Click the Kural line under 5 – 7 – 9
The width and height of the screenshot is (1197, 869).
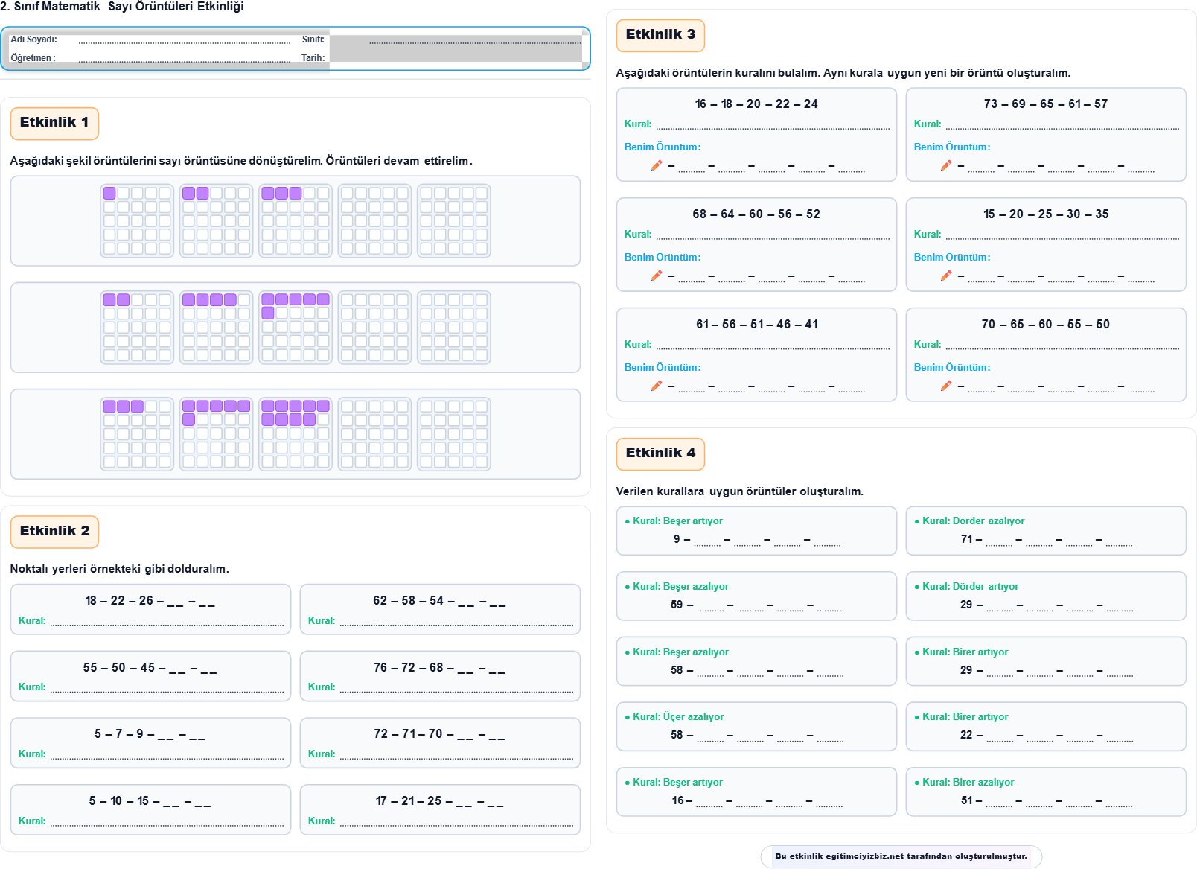pyautogui.click(x=167, y=755)
